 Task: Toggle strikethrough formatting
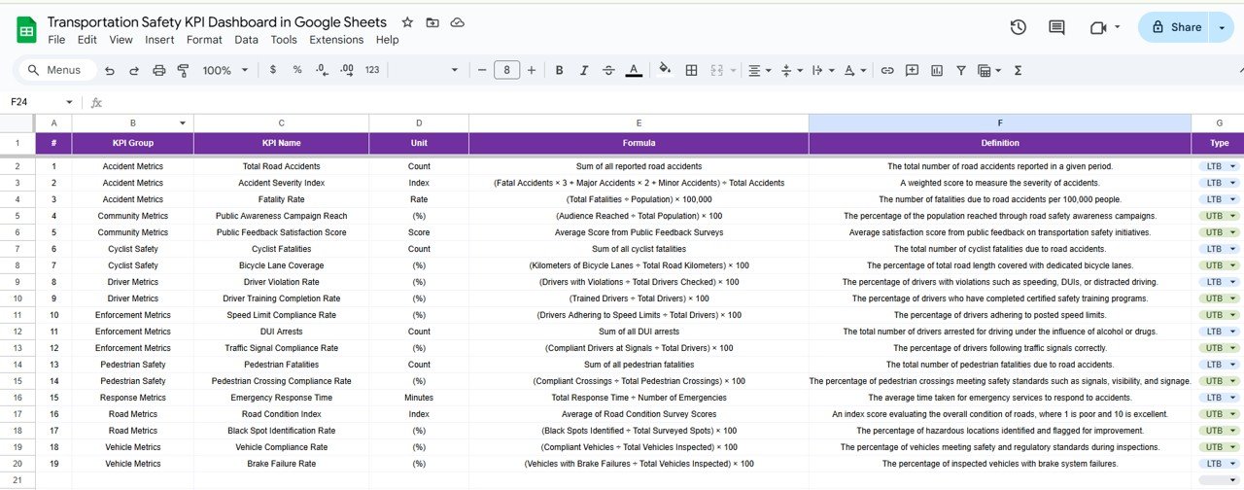(x=608, y=70)
